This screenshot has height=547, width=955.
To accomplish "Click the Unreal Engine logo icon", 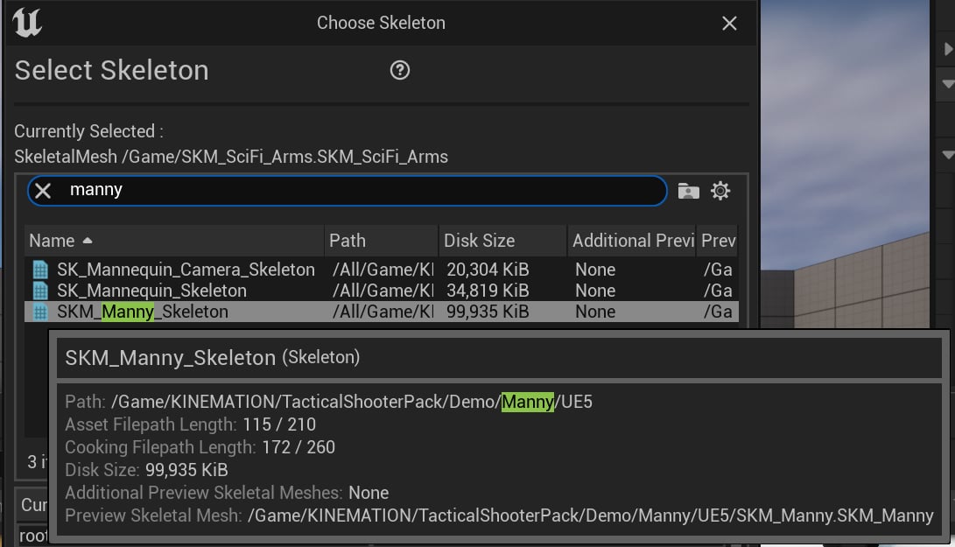I will point(27,23).
